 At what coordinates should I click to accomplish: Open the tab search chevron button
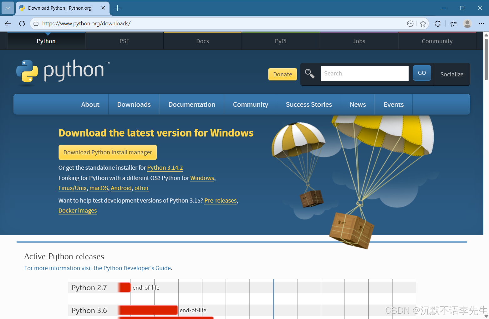click(8, 8)
